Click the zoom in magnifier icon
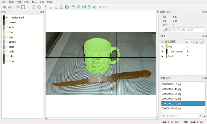The height and width of the screenshot is (124, 207). pyautogui.click(x=73, y=7)
